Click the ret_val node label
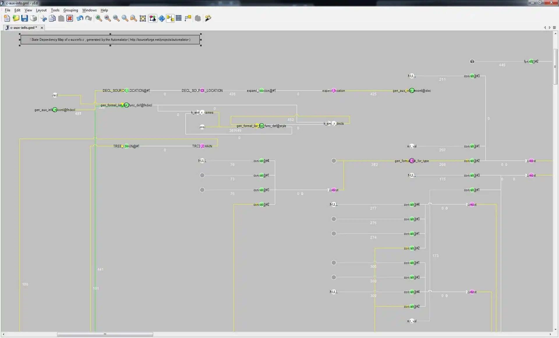Image resolution: width=559 pixels, height=338 pixels. pyautogui.click(x=411, y=146)
